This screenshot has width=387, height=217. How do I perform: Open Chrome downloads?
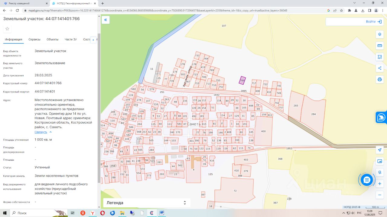click(363, 10)
